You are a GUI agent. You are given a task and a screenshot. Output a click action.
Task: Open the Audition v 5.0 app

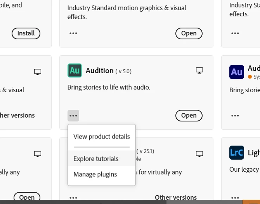tap(189, 116)
